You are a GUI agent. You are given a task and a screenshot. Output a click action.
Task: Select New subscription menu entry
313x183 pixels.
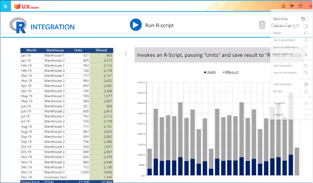click(282, 66)
